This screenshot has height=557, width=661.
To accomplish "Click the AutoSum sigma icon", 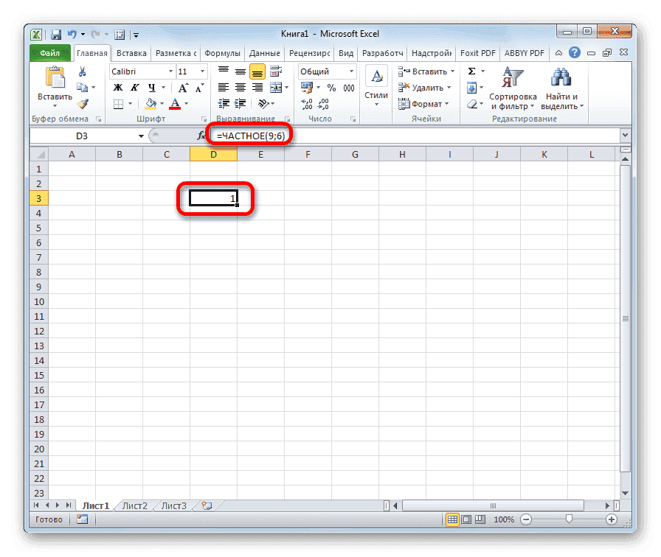I will 470,71.
